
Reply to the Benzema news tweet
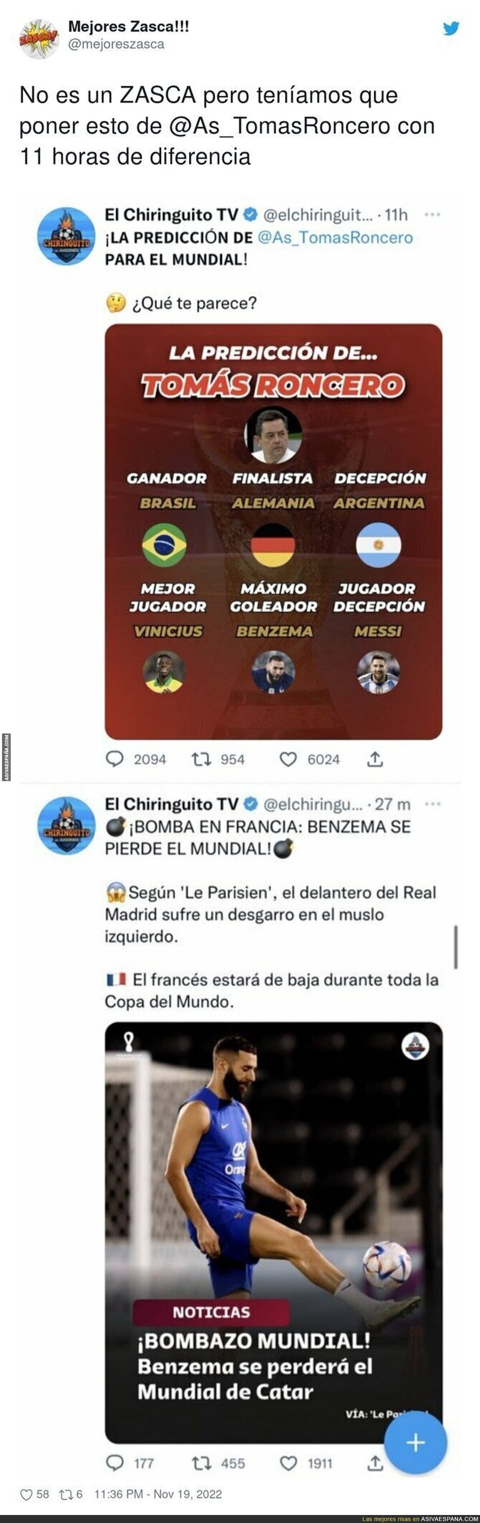pyautogui.click(x=114, y=1463)
